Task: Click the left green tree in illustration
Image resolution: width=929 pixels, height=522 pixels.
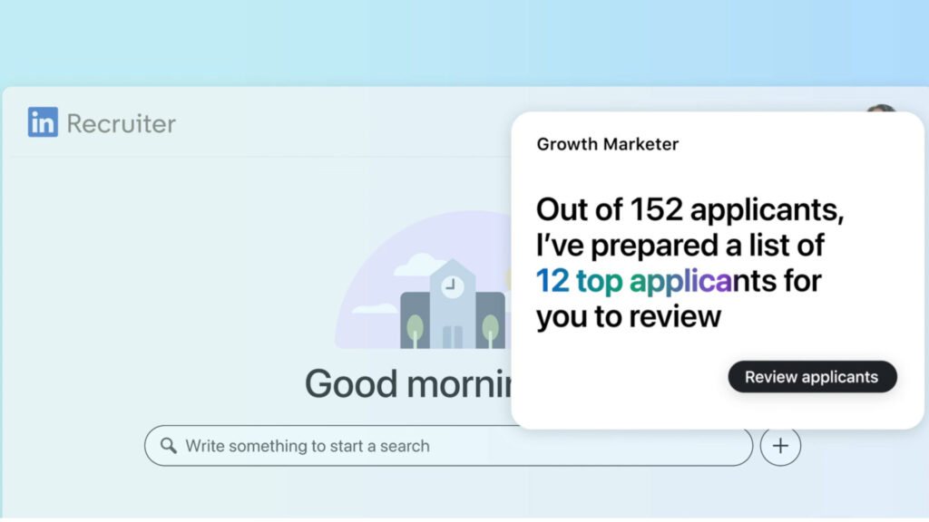Action: (x=414, y=327)
